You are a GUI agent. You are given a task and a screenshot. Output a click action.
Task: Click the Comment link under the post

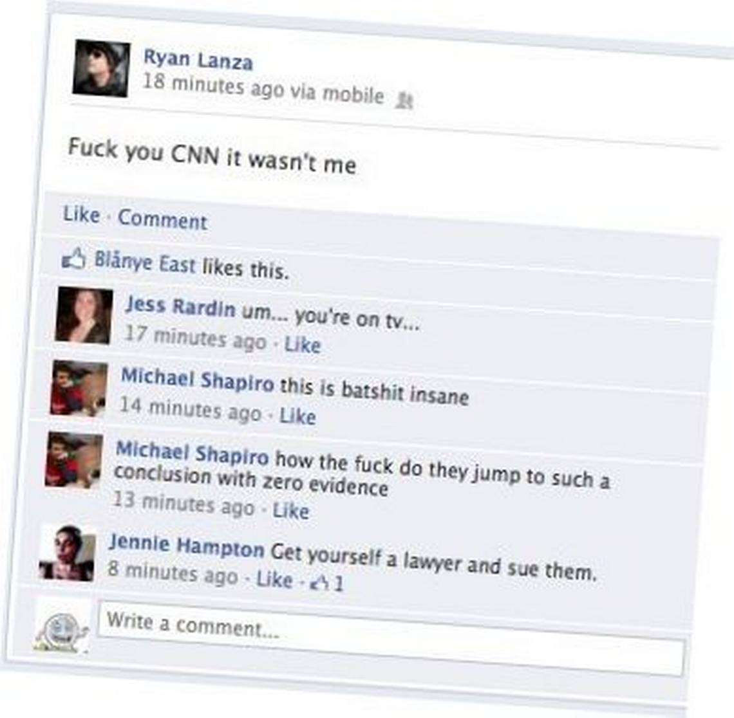click(162, 219)
